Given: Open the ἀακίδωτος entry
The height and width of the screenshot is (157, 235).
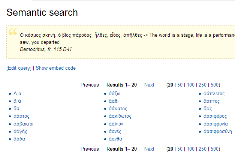Looking at the screenshot, I should tap(120, 116).
